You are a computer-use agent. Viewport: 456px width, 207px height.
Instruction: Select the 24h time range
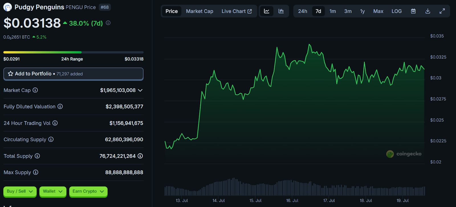302,11
